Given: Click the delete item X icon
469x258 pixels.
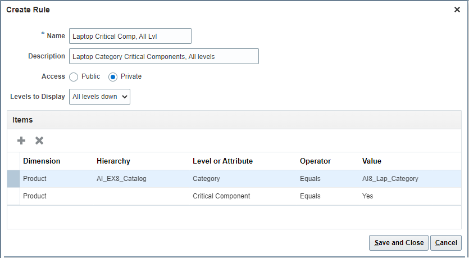Looking at the screenshot, I should tap(39, 141).
